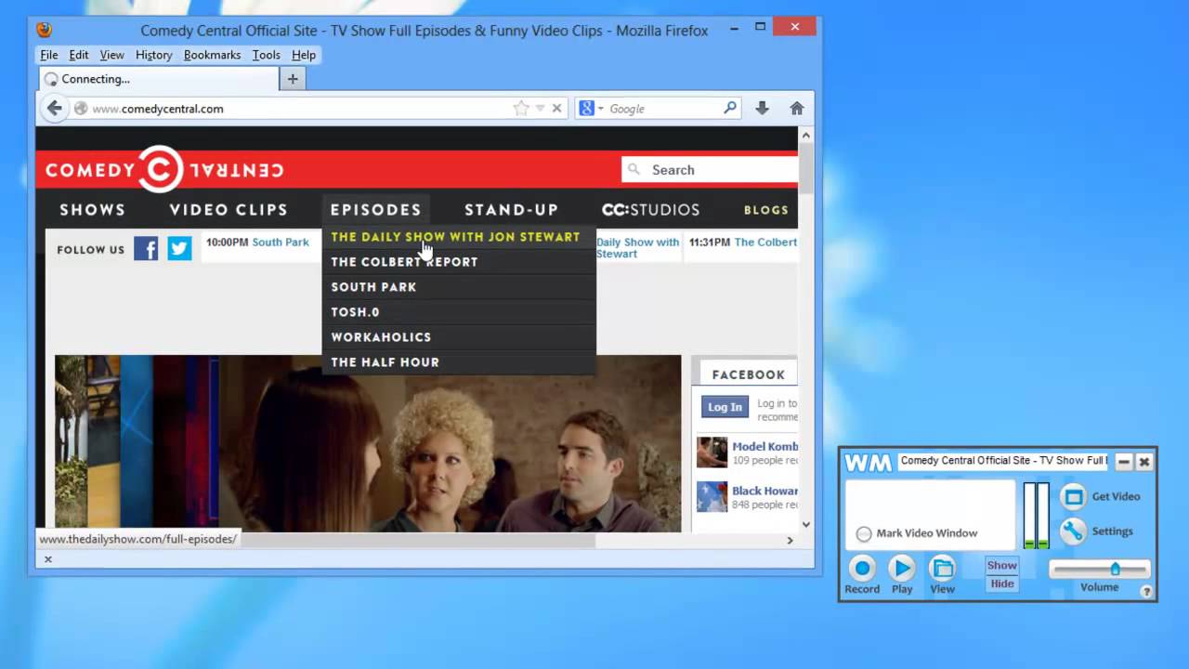1189x669 pixels.
Task: Open CC:Studios navigation link
Action: click(x=650, y=210)
